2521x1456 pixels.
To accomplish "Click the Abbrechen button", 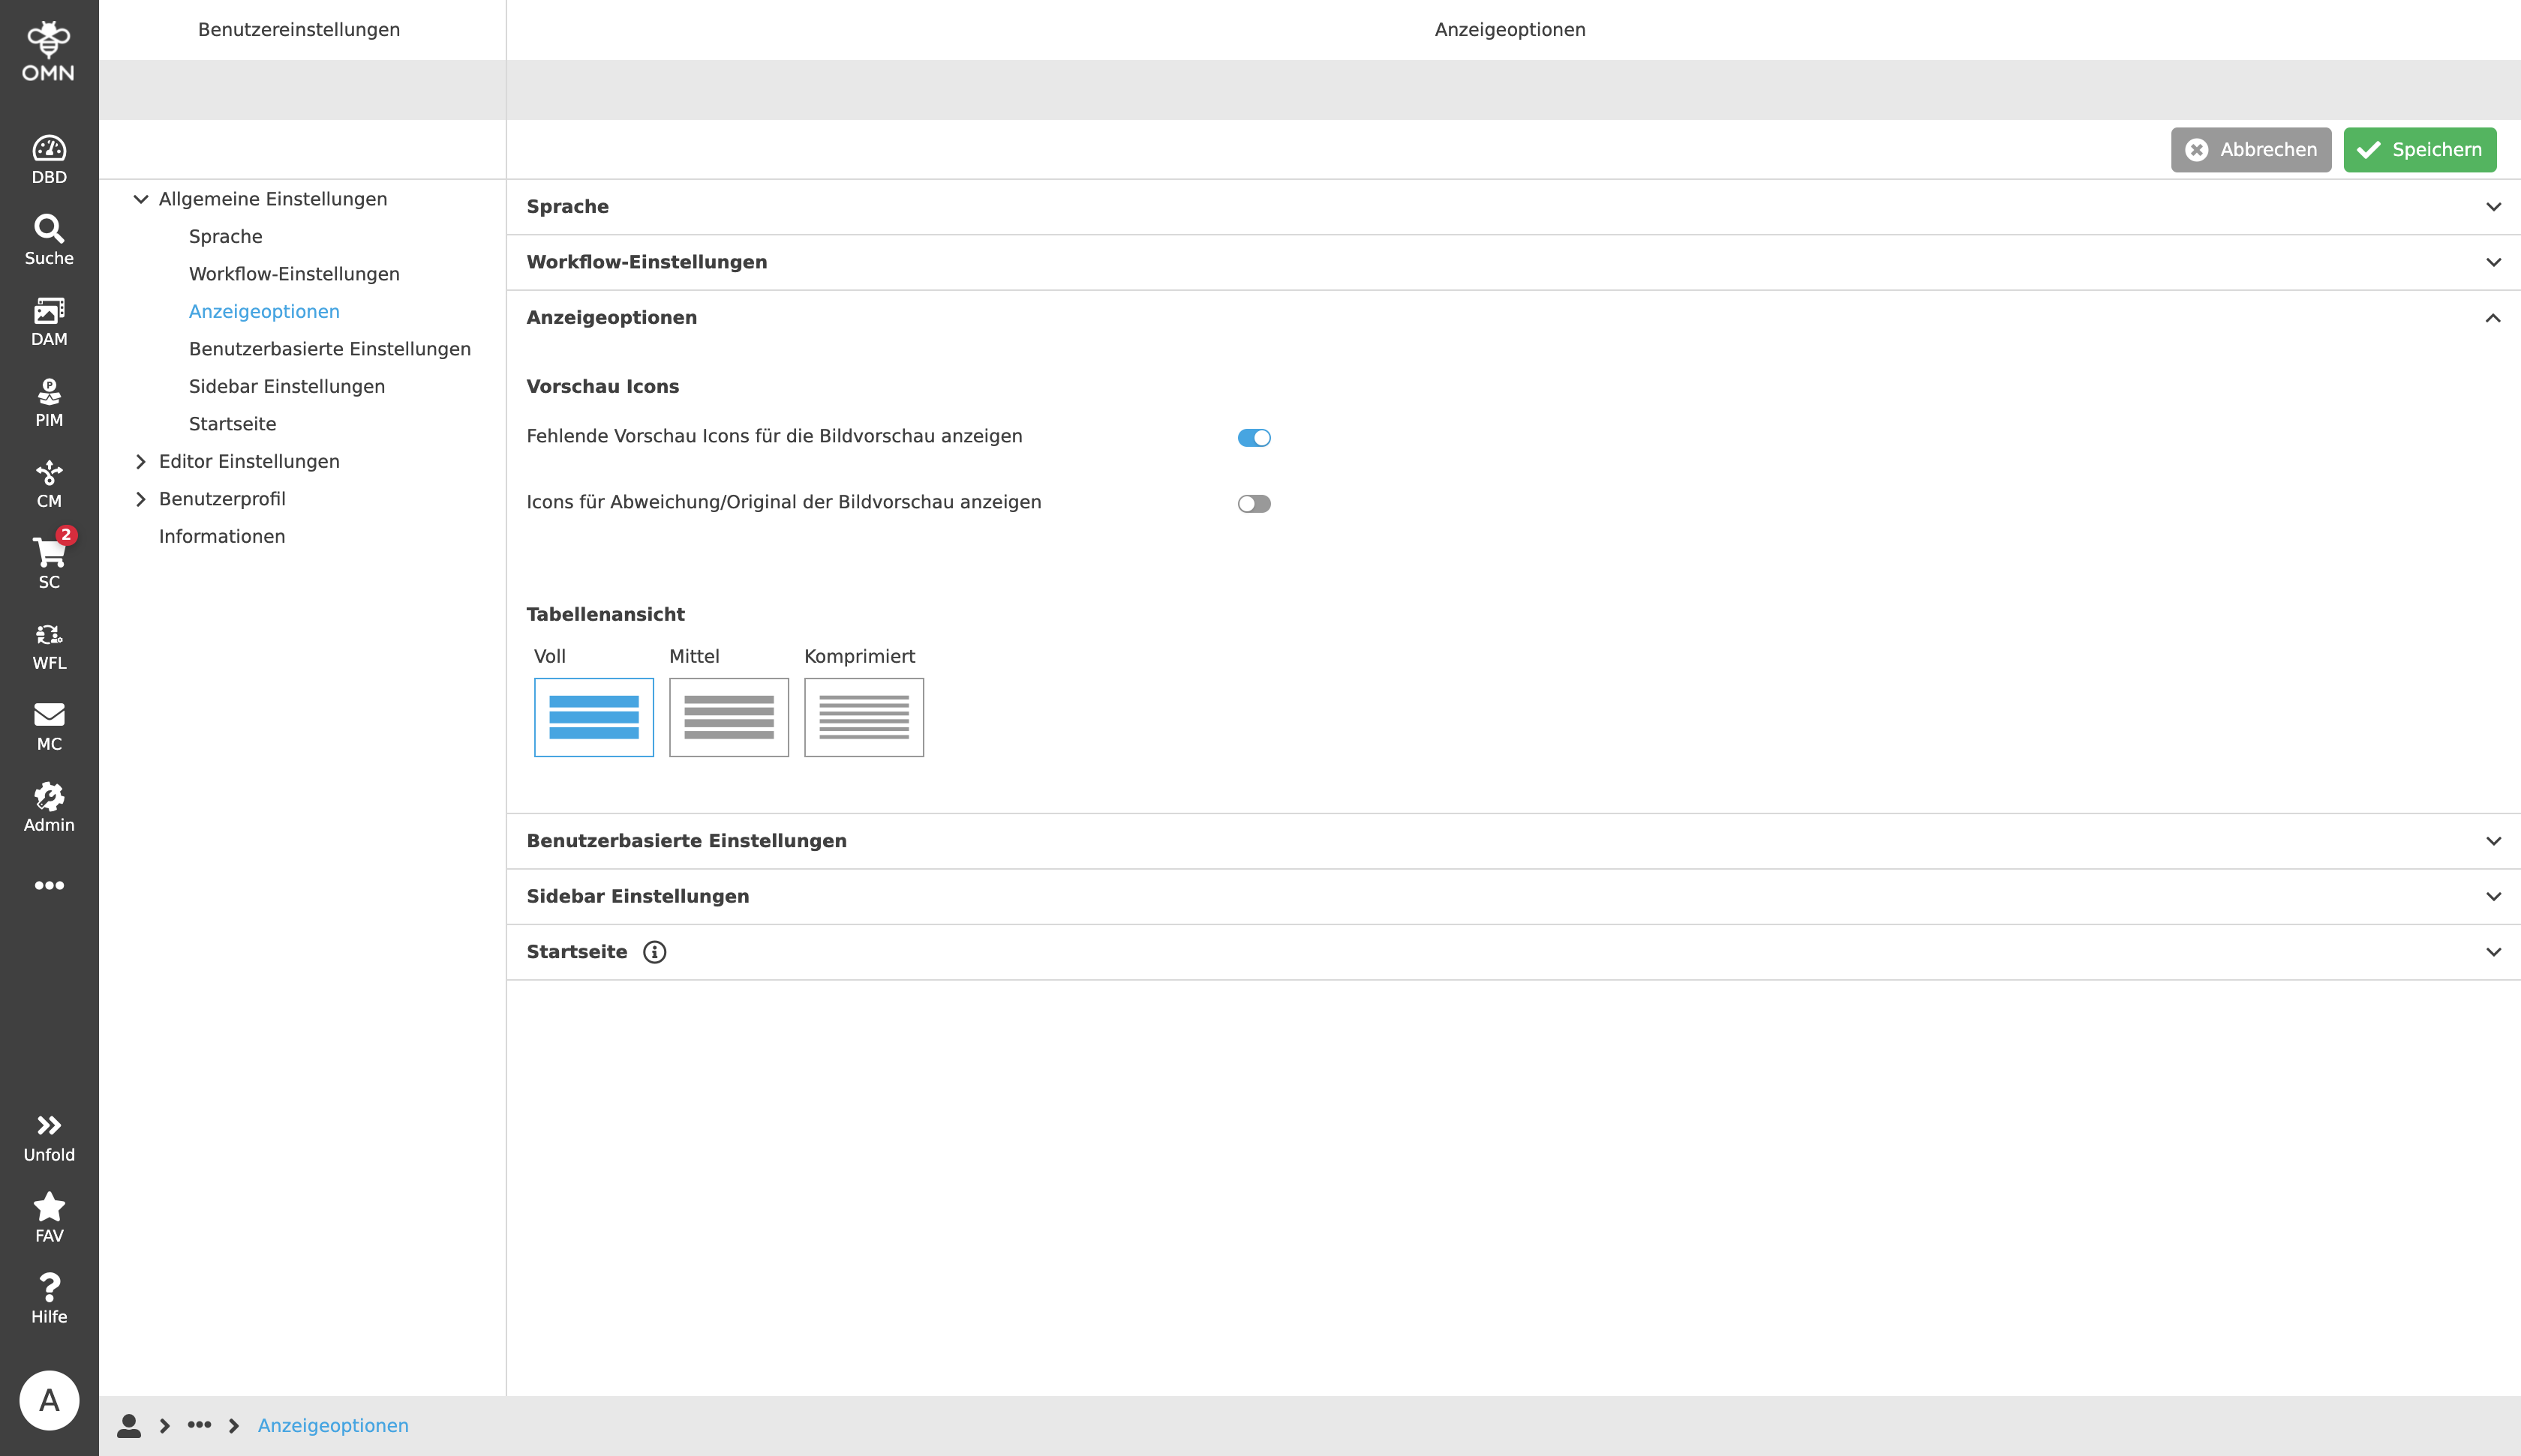I will [x=2251, y=149].
